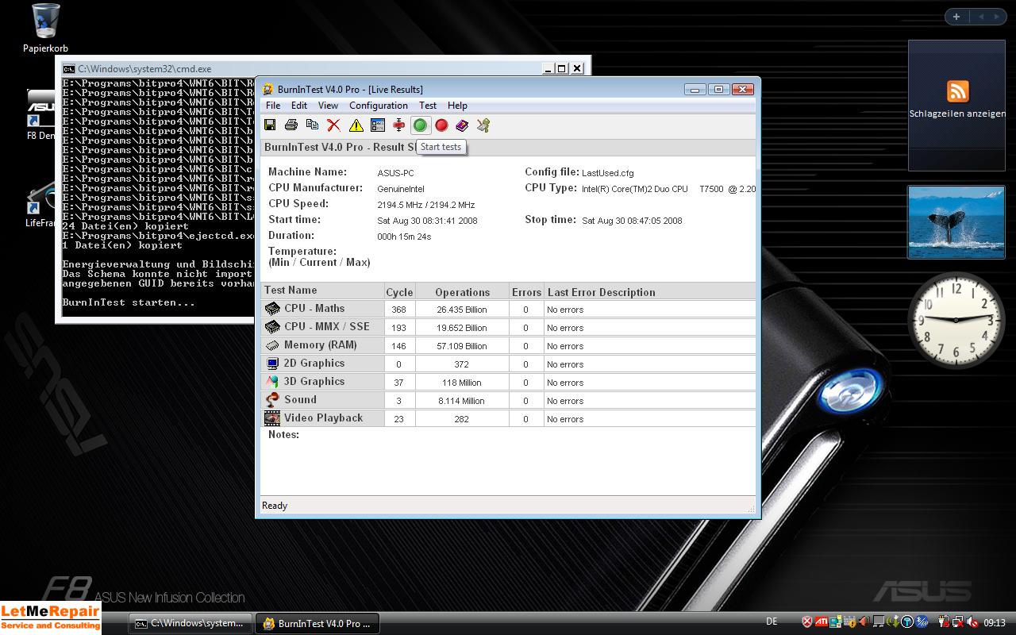The width and height of the screenshot is (1016, 635).
Task: Select the 2D Graphics test row
Action: [x=508, y=364]
